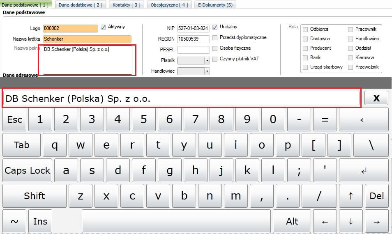Screen dimensions: 392x234
Task: Click the on-screen keyboard text preview field
Action: point(181,99)
